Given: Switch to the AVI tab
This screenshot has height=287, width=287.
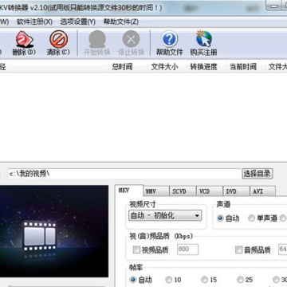Looking at the screenshot, I should click(x=262, y=191).
